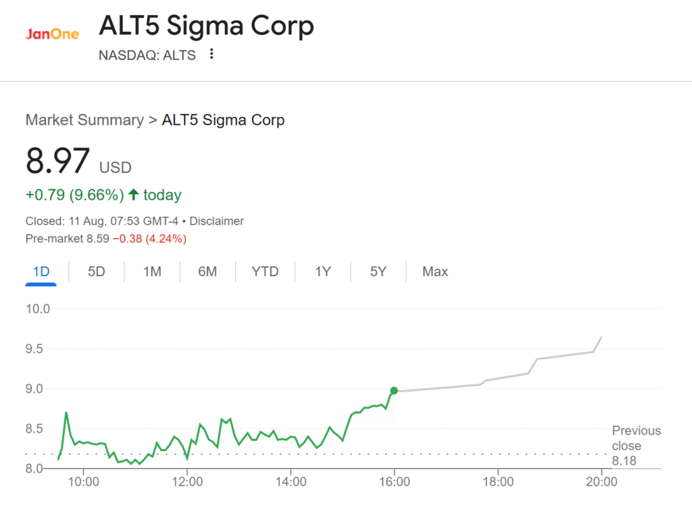Screen dimensions: 692x509
Task: Click the ALT5 Sigma Corp breadcrumb text
Action: 223,120
